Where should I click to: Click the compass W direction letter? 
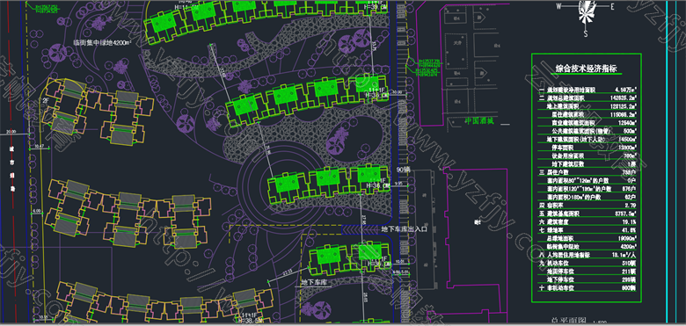tap(558, 6)
